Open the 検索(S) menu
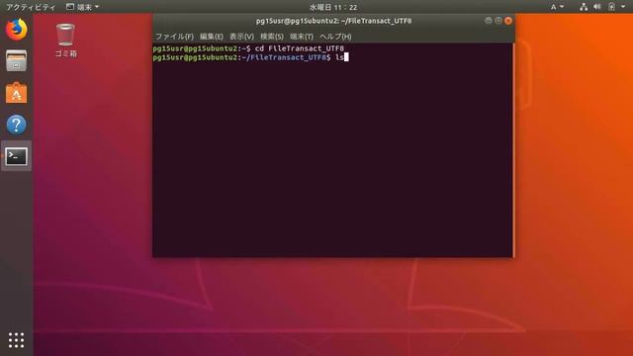This screenshot has height=356, width=633. pos(272,37)
